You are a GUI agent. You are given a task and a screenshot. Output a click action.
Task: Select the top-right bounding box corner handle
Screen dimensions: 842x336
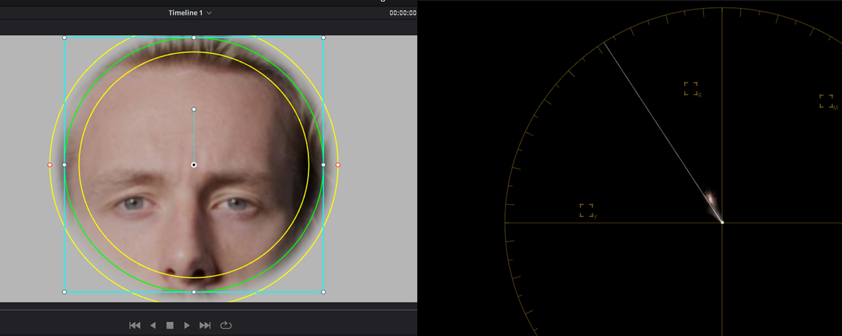[x=323, y=37]
